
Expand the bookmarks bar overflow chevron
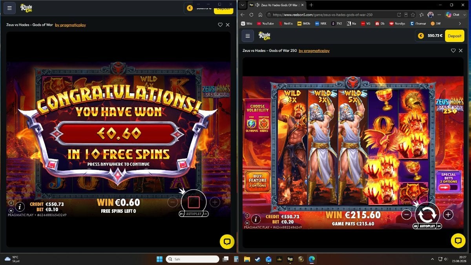(460, 24)
